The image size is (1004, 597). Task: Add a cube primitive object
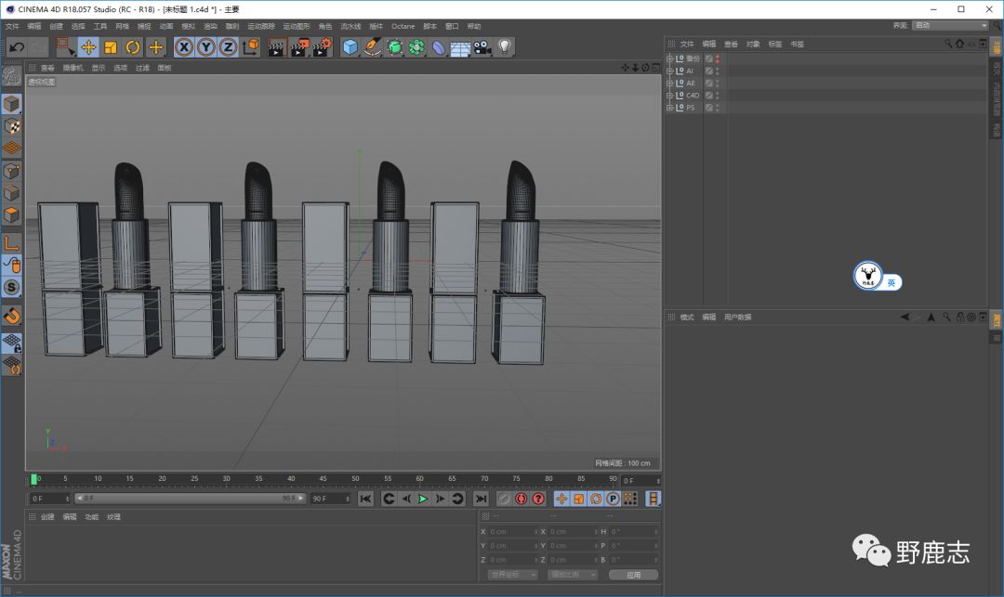(x=350, y=47)
